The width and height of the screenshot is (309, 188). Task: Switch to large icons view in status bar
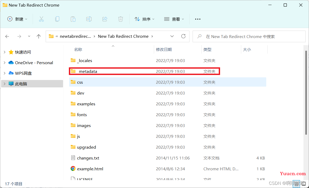click(x=304, y=184)
